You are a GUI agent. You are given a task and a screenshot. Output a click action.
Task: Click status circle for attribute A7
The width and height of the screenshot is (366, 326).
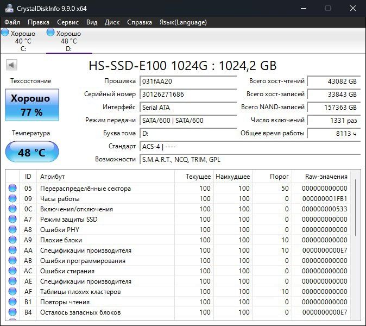tap(12, 219)
